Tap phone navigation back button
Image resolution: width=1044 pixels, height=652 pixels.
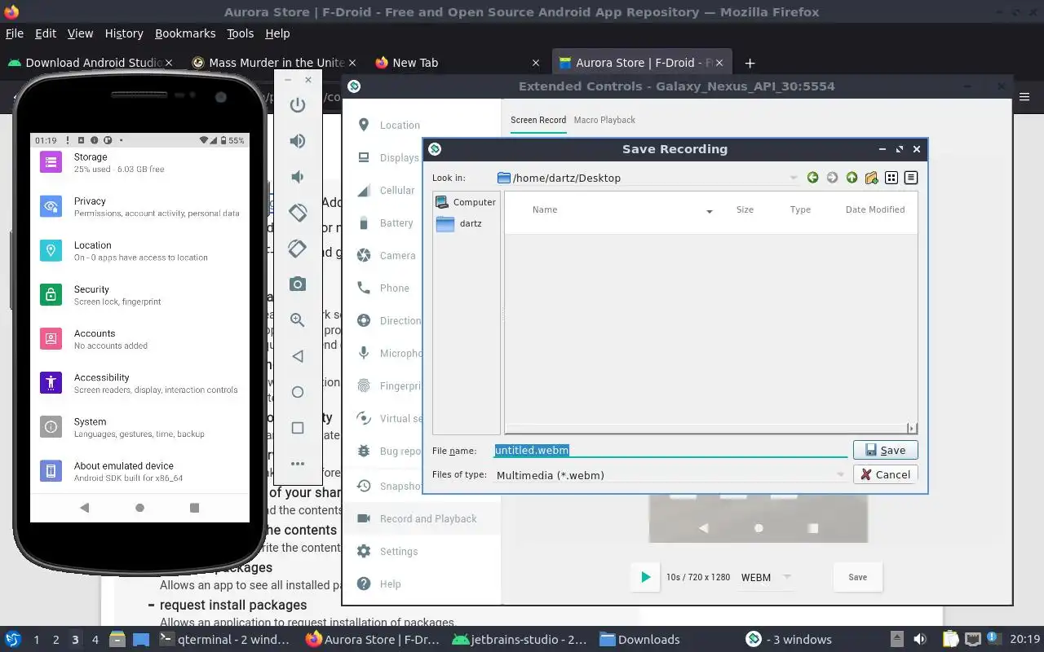[85, 508]
